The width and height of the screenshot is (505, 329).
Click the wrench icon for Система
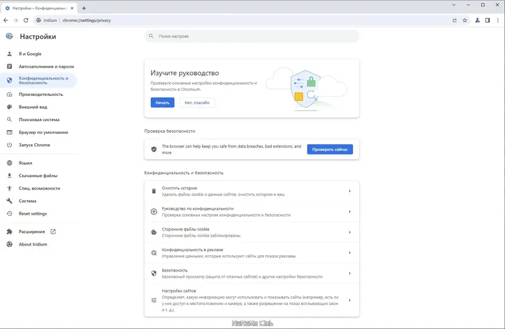point(9,201)
